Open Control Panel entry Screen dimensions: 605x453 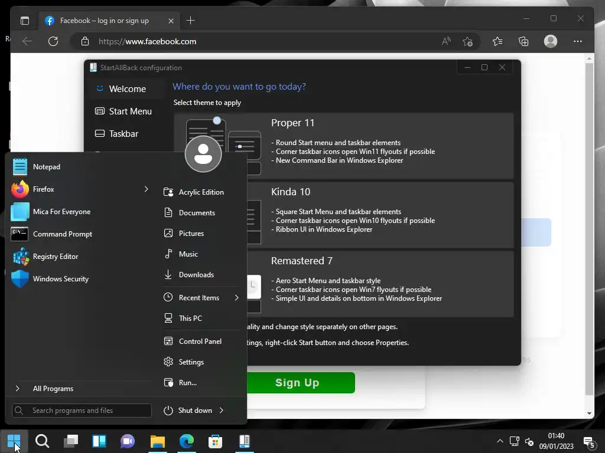coord(201,342)
